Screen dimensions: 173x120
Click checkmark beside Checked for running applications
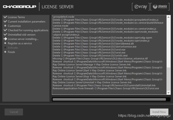[5, 30]
